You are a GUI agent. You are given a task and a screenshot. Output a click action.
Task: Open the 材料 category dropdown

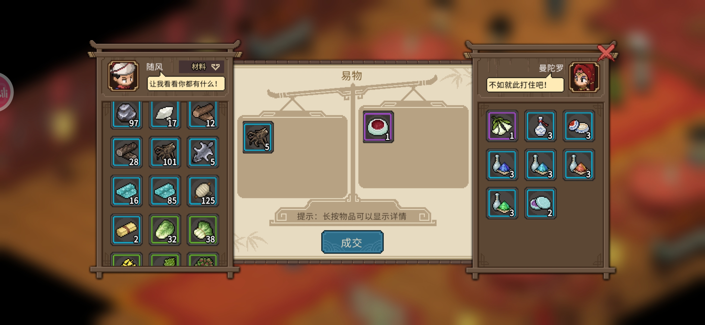tap(202, 67)
